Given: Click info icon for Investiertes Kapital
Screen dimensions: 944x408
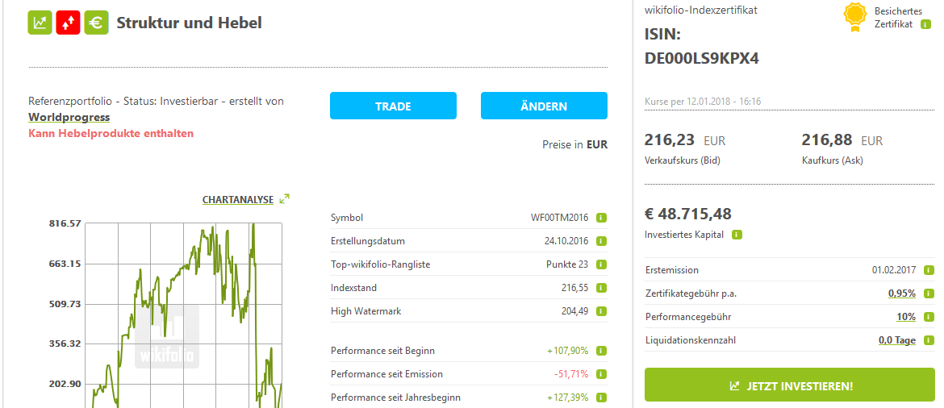Looking at the screenshot, I should click(x=737, y=235).
